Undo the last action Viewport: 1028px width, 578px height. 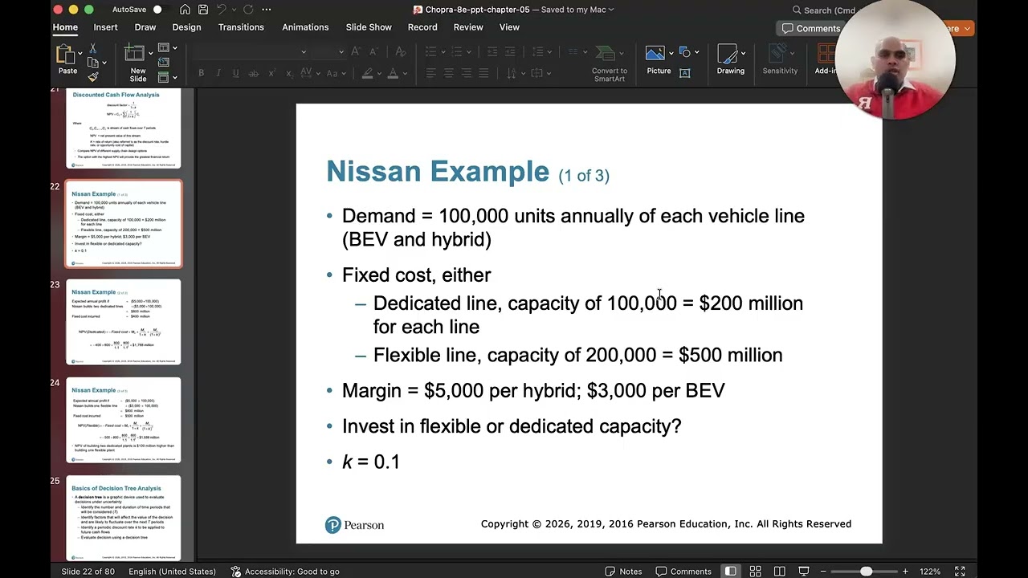(222, 10)
